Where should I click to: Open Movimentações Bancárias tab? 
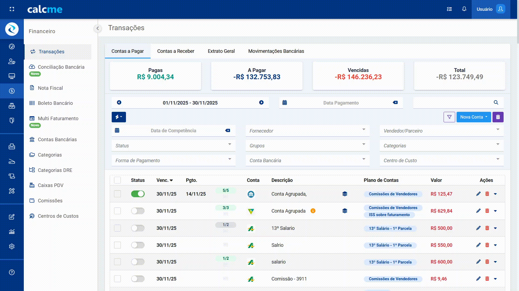pyautogui.click(x=276, y=51)
